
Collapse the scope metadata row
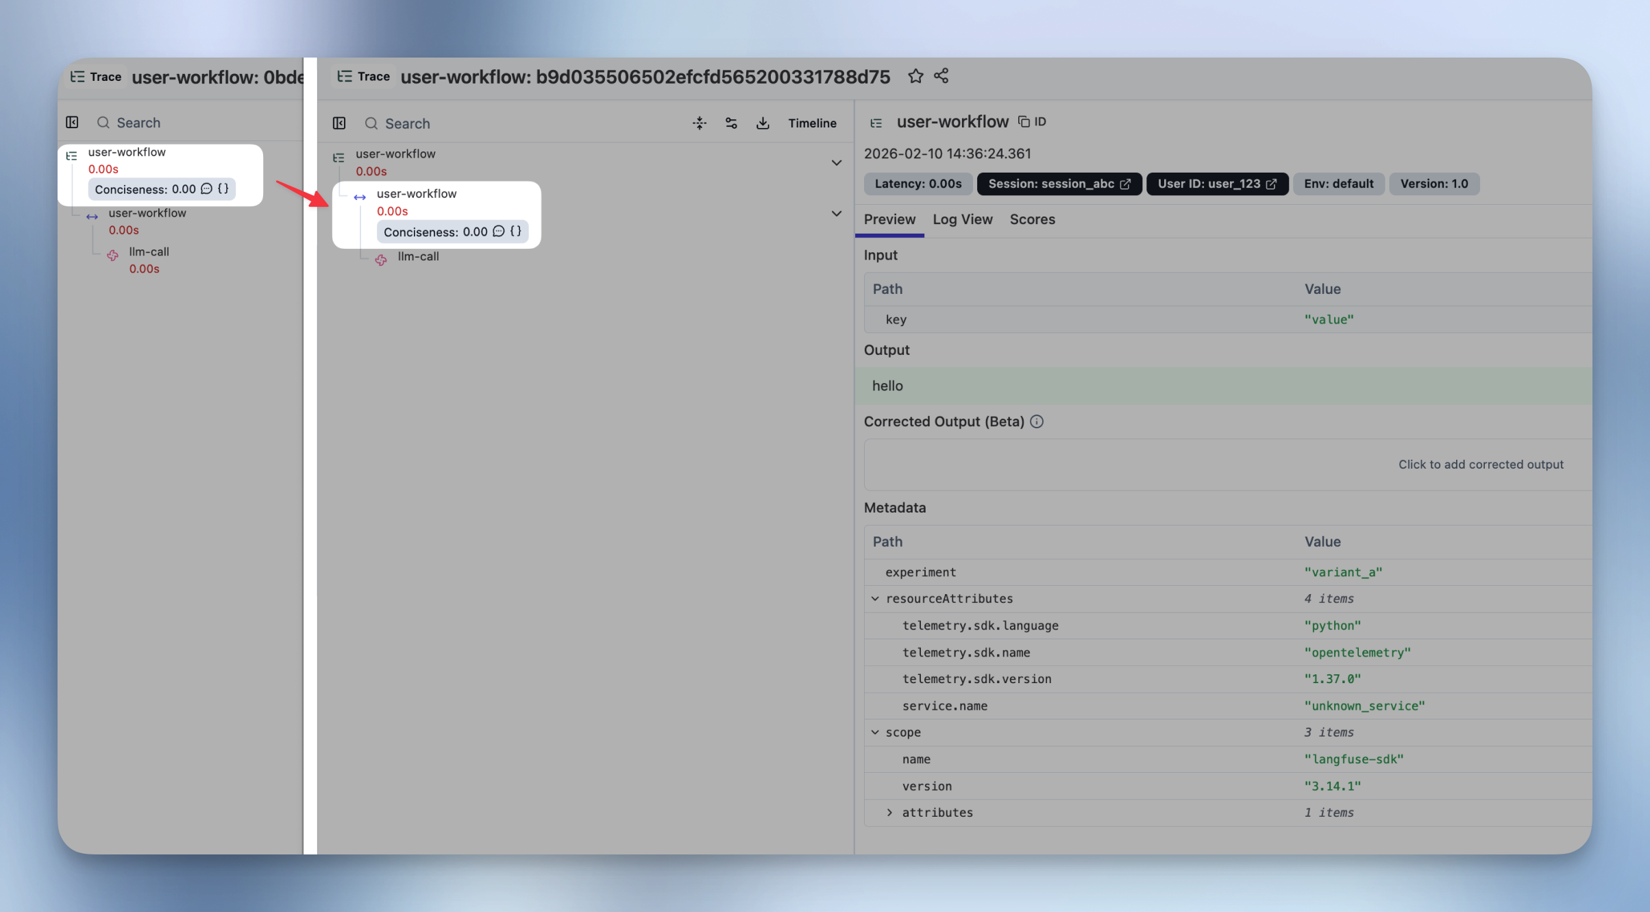click(x=875, y=732)
